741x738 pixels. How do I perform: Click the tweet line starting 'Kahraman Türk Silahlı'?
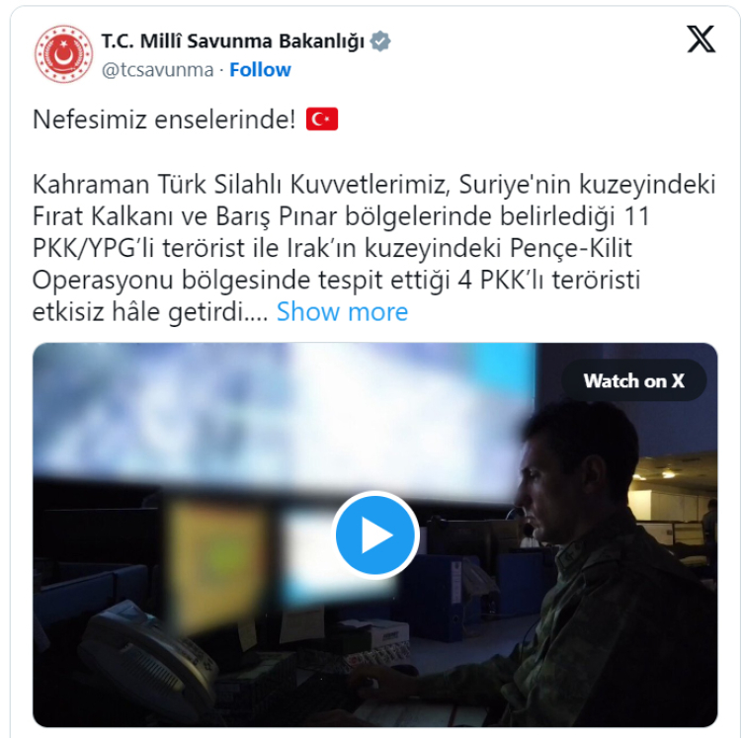click(373, 185)
